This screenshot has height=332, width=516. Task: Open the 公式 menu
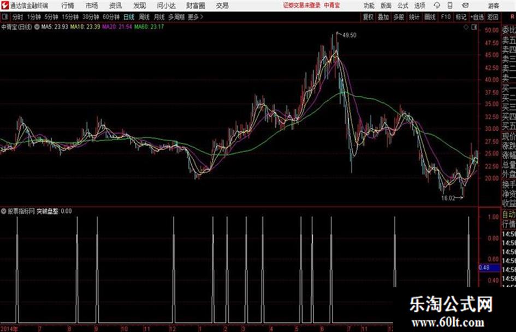tap(403, 5)
